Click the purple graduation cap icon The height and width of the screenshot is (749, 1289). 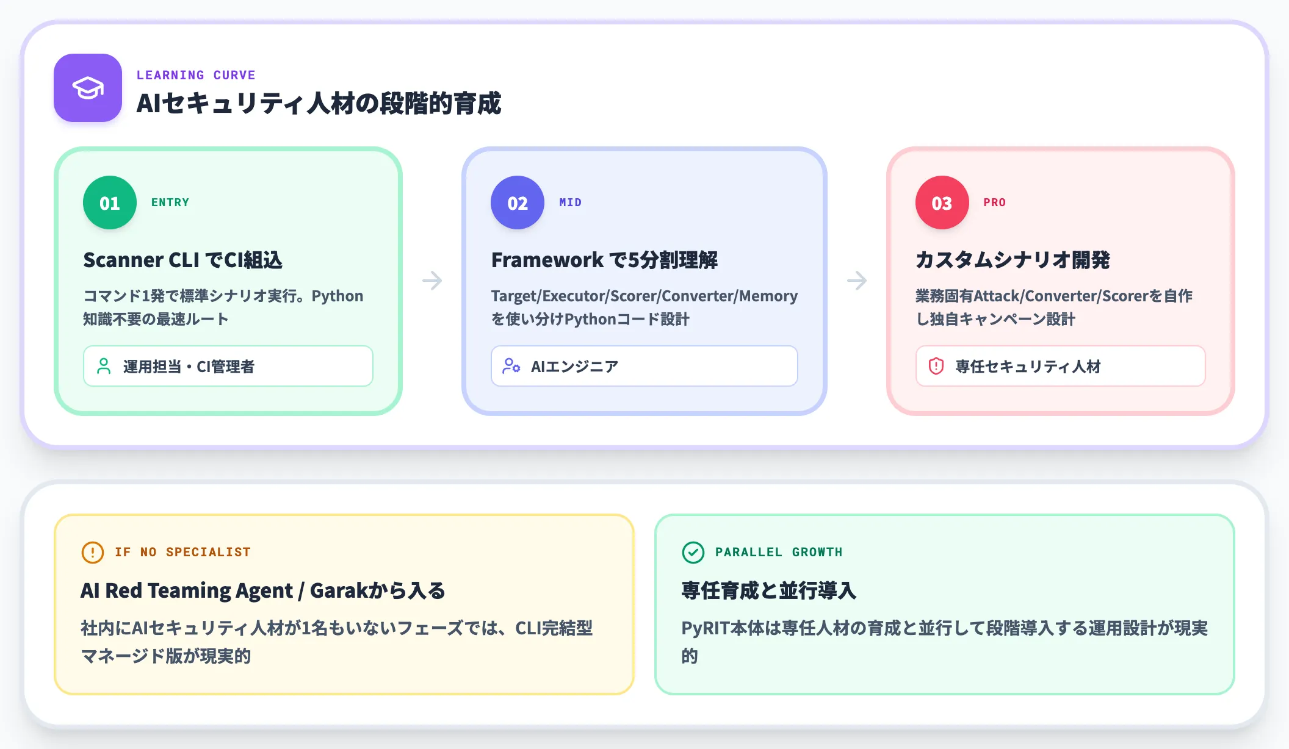88,88
